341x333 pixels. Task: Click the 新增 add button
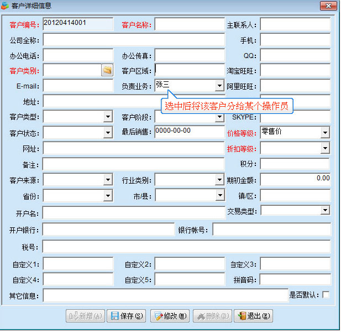[x=85, y=316]
